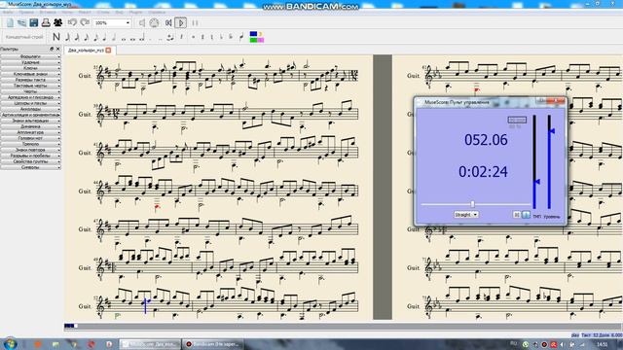
Task: Undo the last action
Action: pyautogui.click(x=72, y=22)
